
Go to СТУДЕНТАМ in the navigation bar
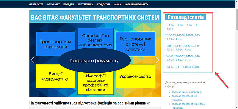point(103,4)
